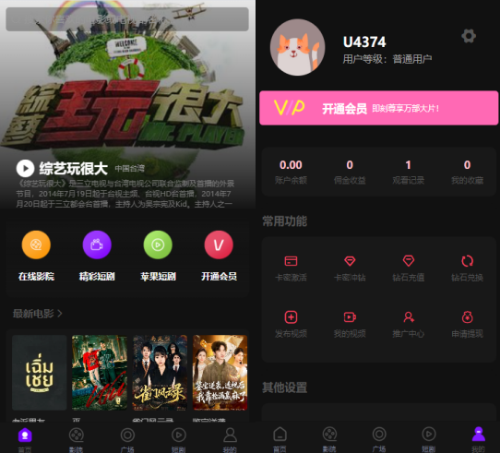Open the 推广中心 person icon
The width and height of the screenshot is (500, 453).
pyautogui.click(x=409, y=317)
